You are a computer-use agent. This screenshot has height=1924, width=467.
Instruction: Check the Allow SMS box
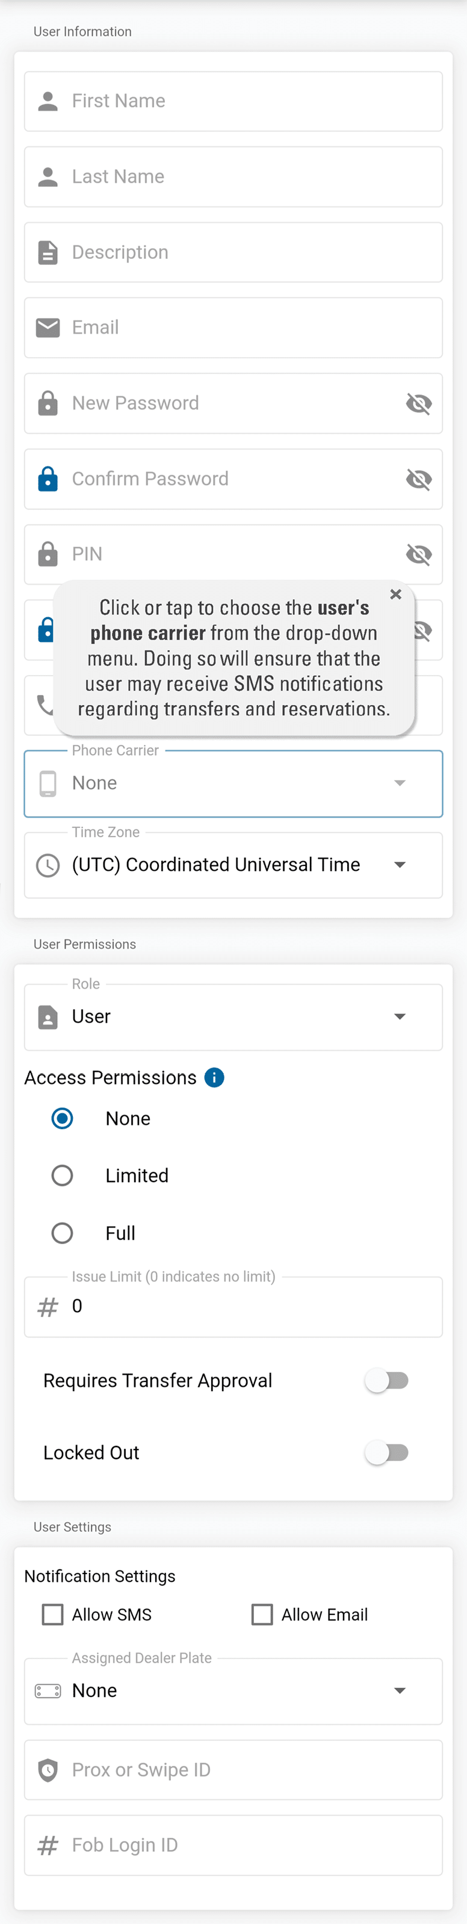pyautogui.click(x=53, y=1614)
